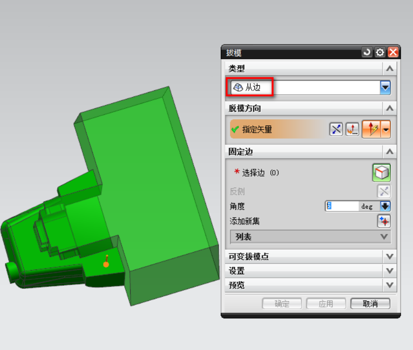Click the reset dialog icon in title bar
413x350 pixels.
tap(366, 52)
